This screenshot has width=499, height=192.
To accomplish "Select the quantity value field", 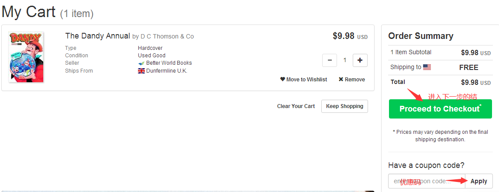I will tap(345, 60).
